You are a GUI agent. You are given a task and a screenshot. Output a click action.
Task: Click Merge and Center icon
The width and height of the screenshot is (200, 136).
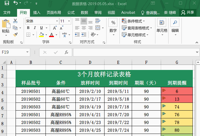pyautogui.click(x=98, y=27)
